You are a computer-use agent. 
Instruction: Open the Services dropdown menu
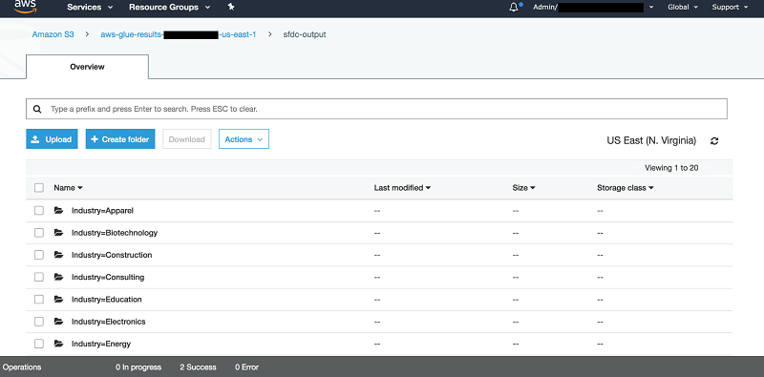tap(90, 8)
